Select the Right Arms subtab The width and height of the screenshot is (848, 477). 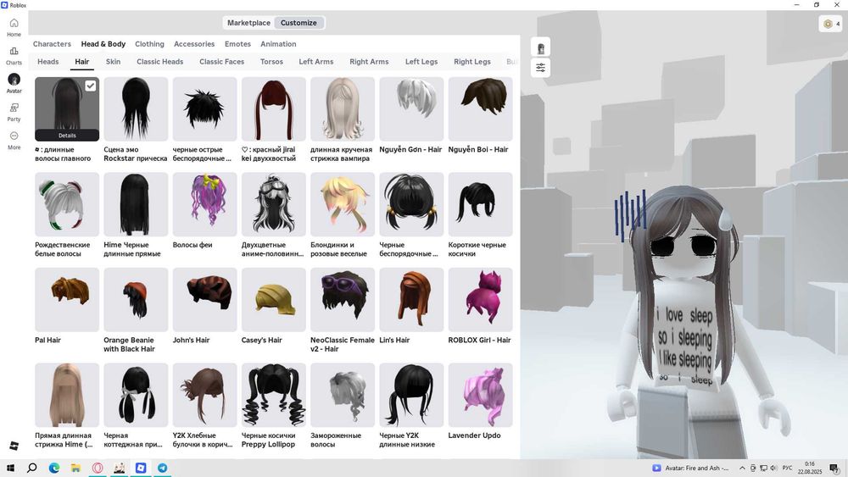(x=369, y=62)
